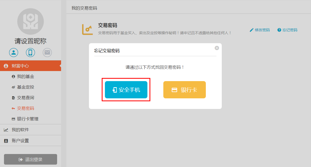The width and height of the screenshot is (311, 167).
Task: Click the user profile circle icon
Action: 14,52
